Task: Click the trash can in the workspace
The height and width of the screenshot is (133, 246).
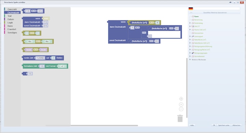Action: [180, 118]
